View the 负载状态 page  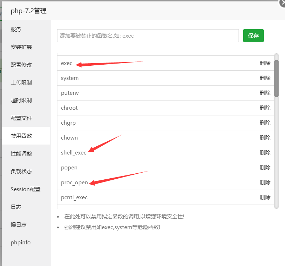click(21, 172)
